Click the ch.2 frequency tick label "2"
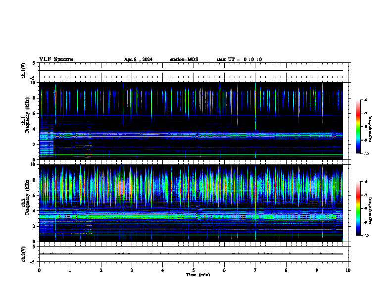 click(34, 226)
